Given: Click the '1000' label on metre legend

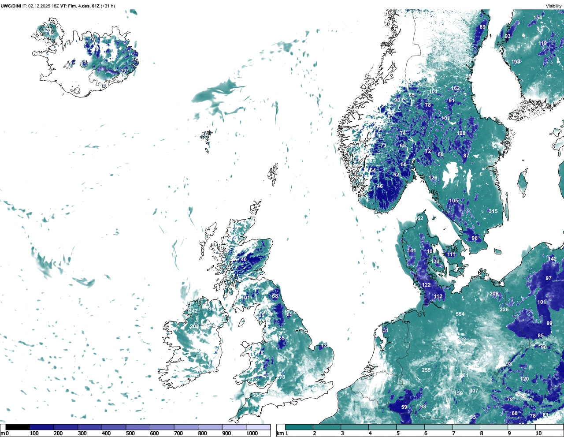Looking at the screenshot, I should pyautogui.click(x=252, y=433).
